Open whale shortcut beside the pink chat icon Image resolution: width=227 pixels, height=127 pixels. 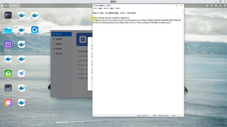(x=21, y=103)
